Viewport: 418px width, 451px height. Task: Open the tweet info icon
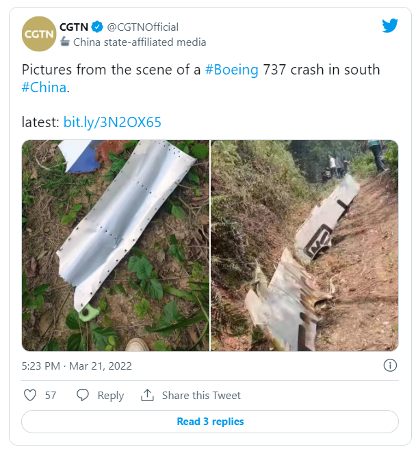(x=391, y=366)
